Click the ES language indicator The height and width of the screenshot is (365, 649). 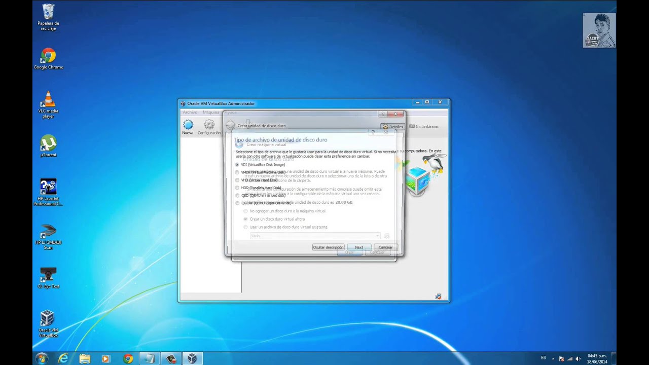click(544, 358)
